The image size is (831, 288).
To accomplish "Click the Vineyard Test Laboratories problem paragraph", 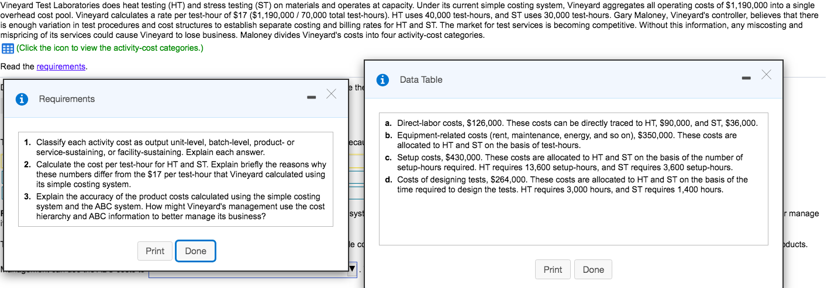I will click(409, 20).
